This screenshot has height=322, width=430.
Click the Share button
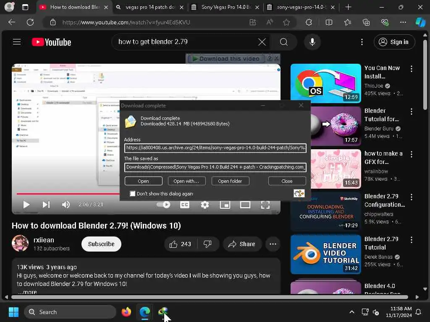click(242, 244)
